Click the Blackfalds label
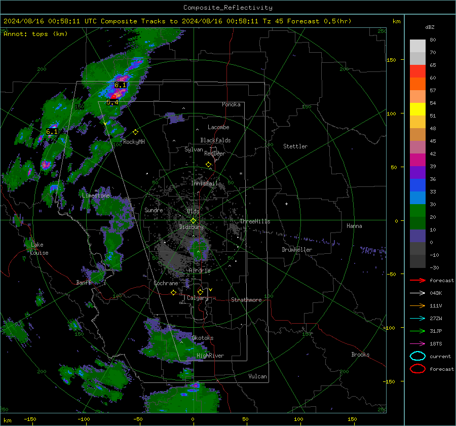 coord(215,140)
